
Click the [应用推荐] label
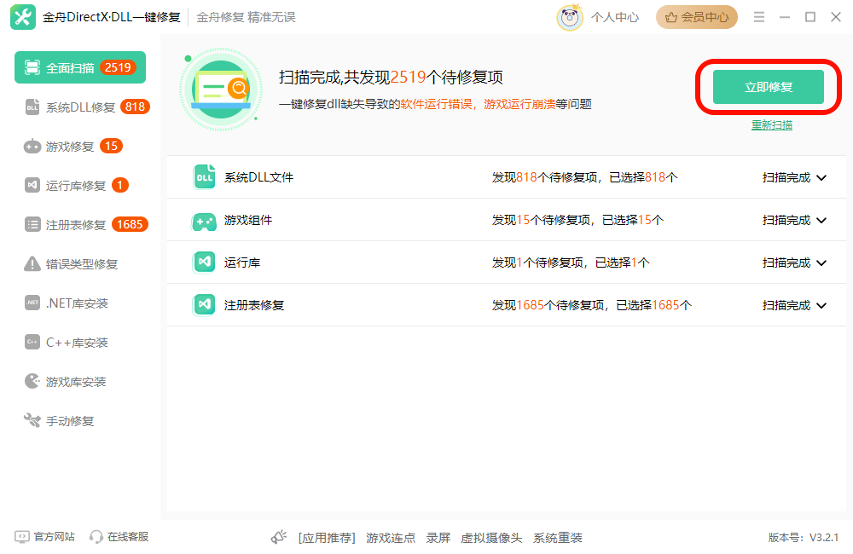[327, 538]
